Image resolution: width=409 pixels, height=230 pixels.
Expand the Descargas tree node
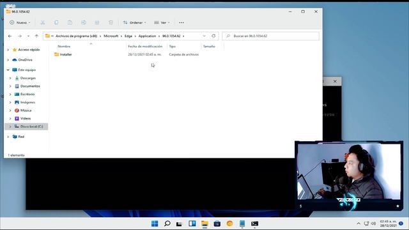[x=10, y=78]
